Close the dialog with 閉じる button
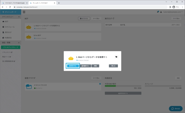The image size is (185, 113). coord(113,66)
